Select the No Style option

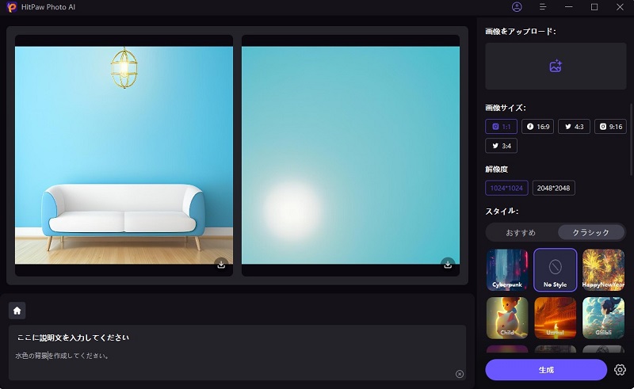pos(556,269)
